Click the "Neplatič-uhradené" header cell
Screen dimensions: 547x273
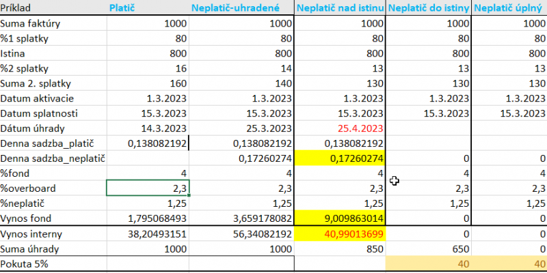coord(241,8)
